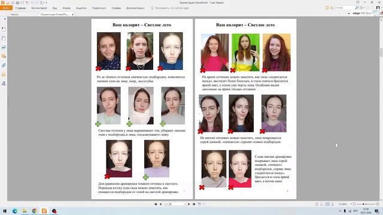The width and height of the screenshot is (383, 215).
Task: Open the signature pen panel in sidebar
Action: (x=4, y=84)
